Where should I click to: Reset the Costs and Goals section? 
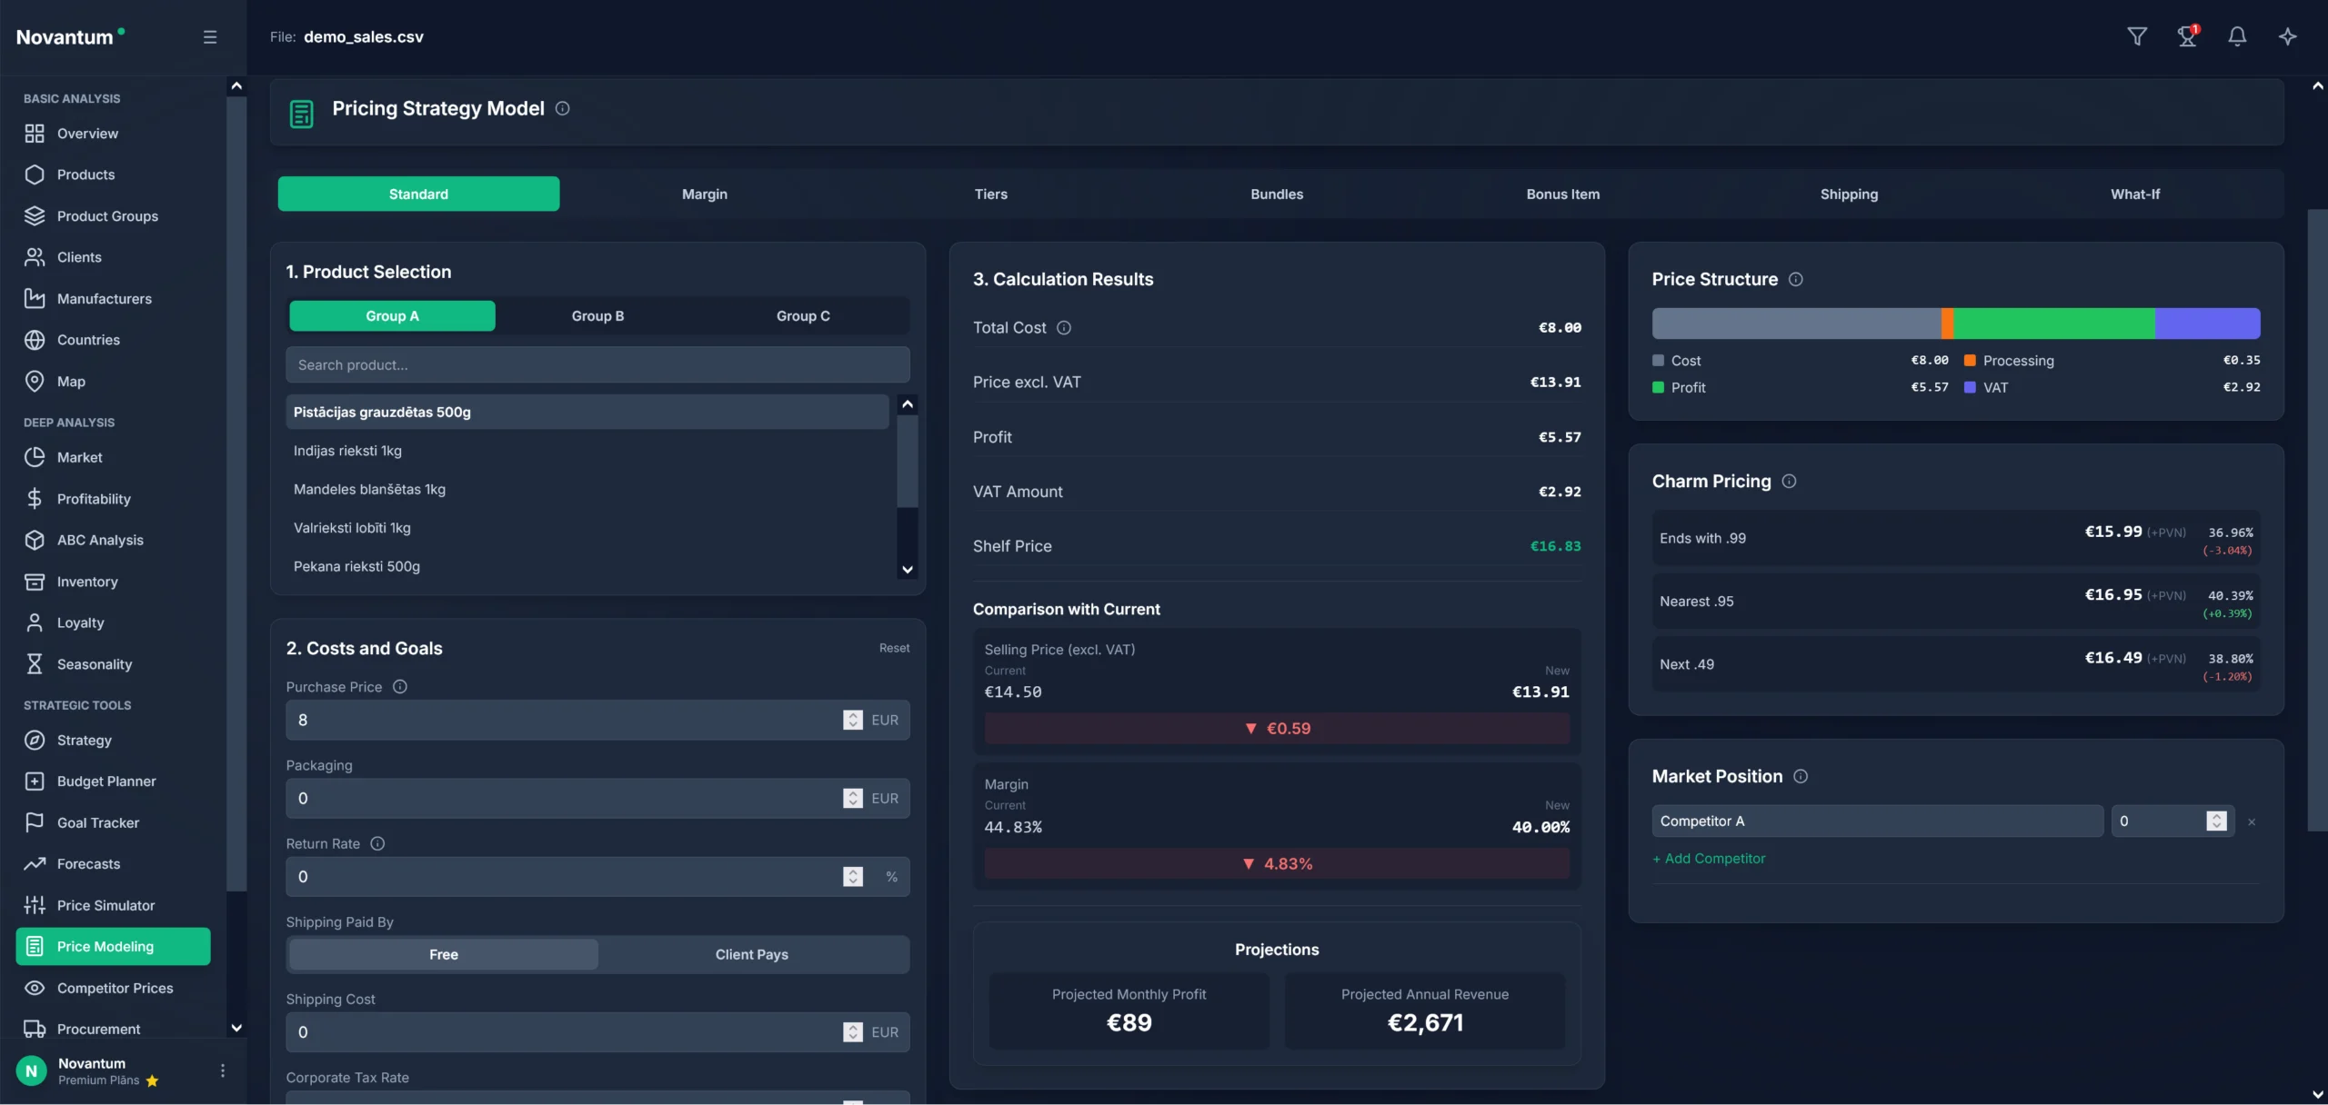[893, 647]
